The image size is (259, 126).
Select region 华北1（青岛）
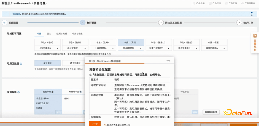[x=187, y=42]
